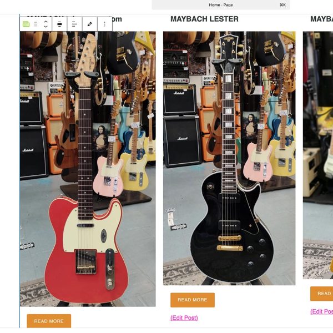Click READ MORE under the black guitar
The height and width of the screenshot is (333, 333).
tap(193, 300)
